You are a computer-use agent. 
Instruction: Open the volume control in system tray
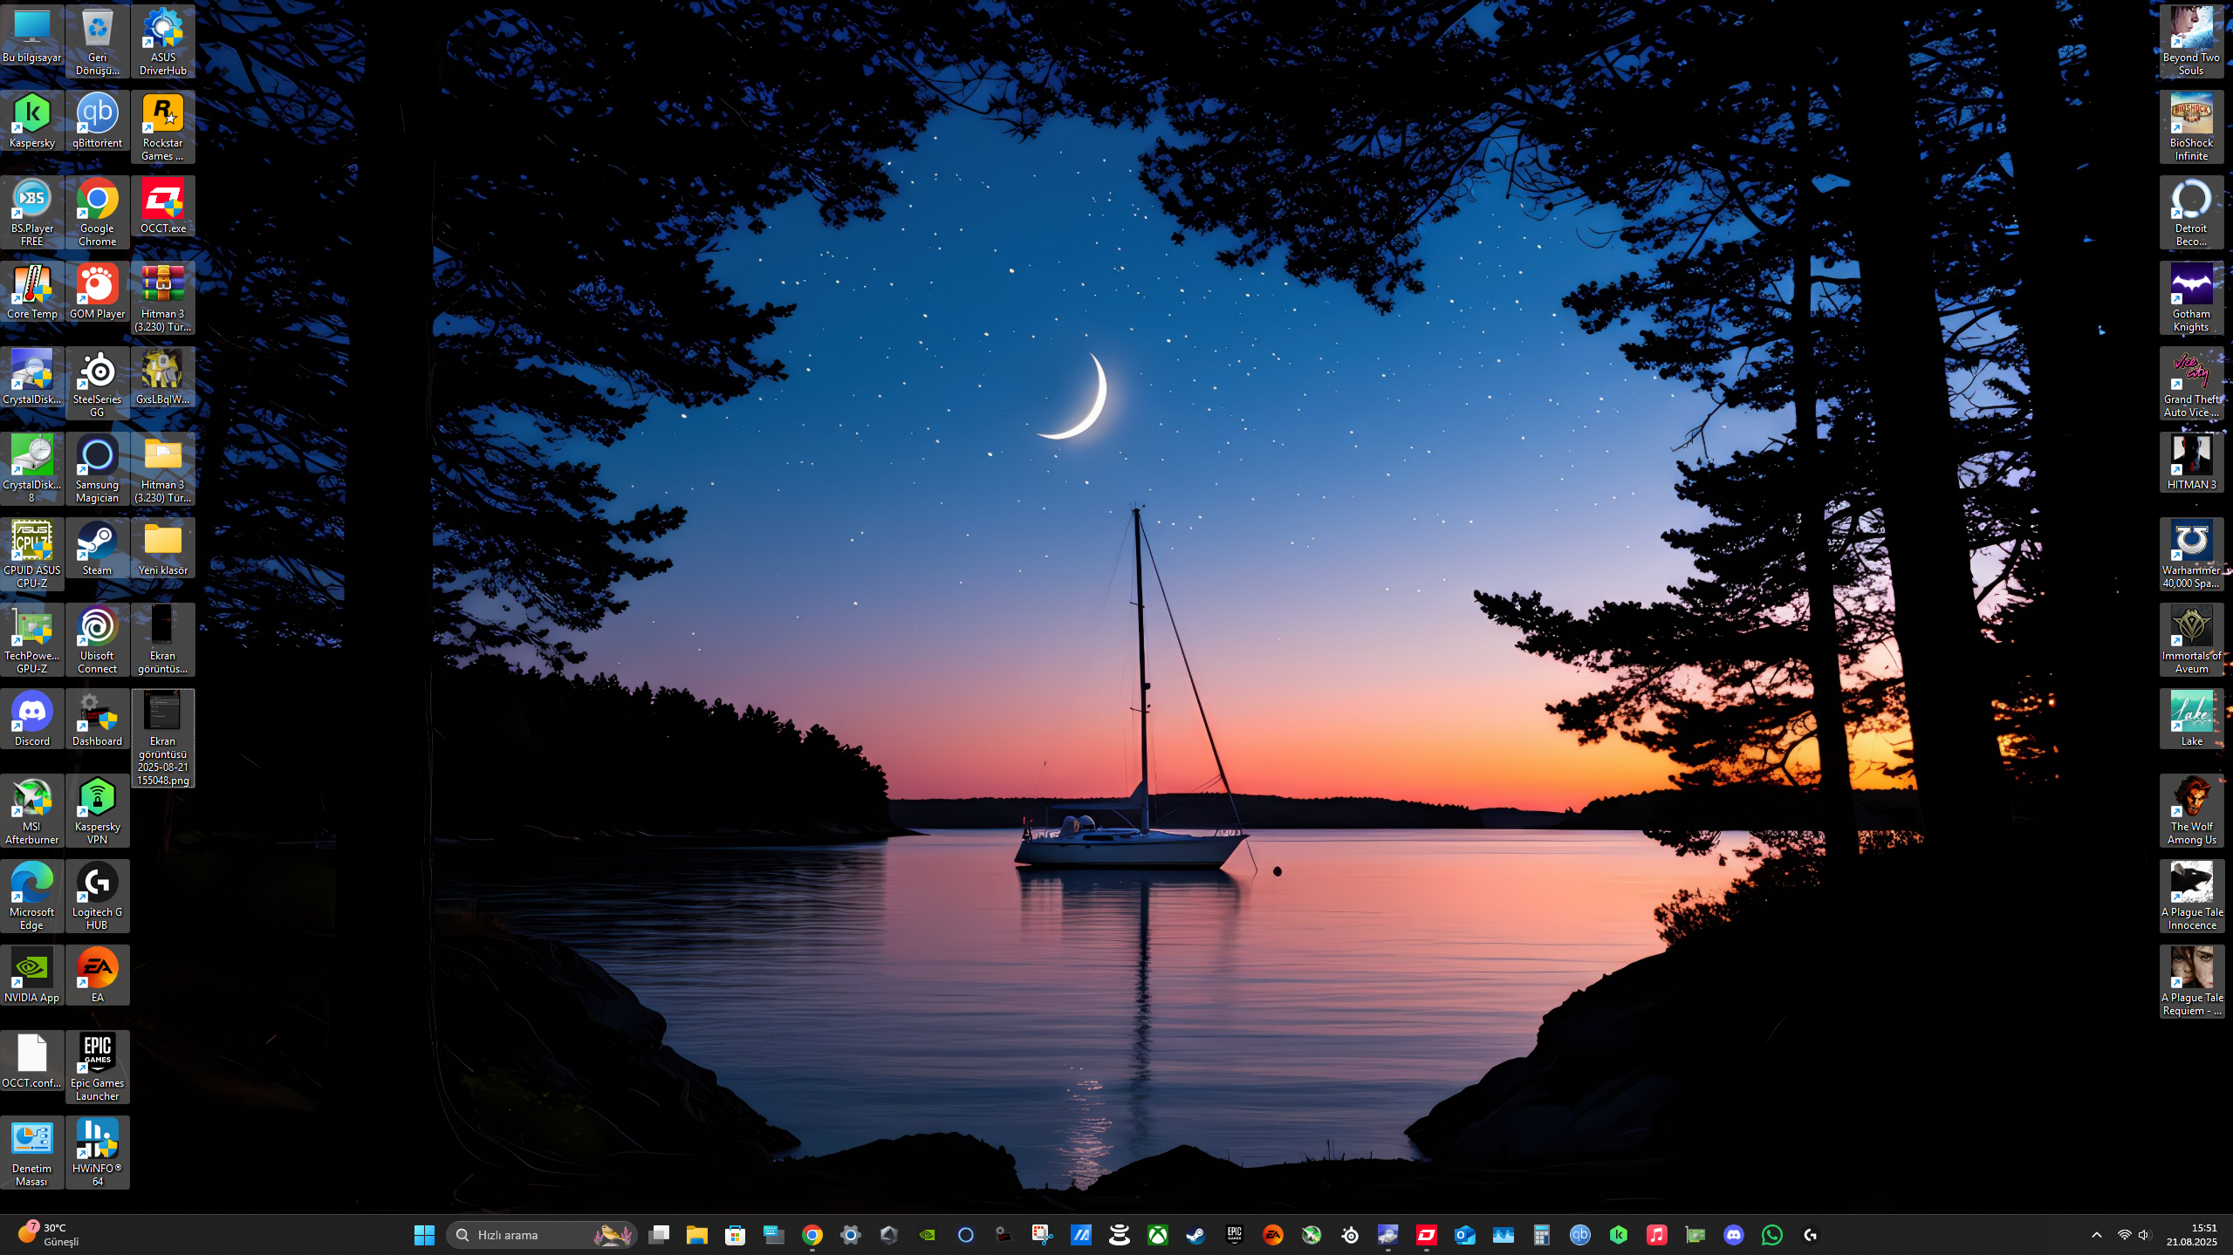2144,1235
